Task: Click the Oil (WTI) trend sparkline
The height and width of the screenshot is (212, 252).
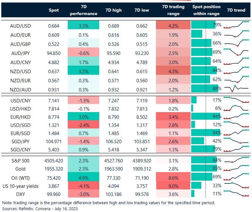Action: [236, 177]
